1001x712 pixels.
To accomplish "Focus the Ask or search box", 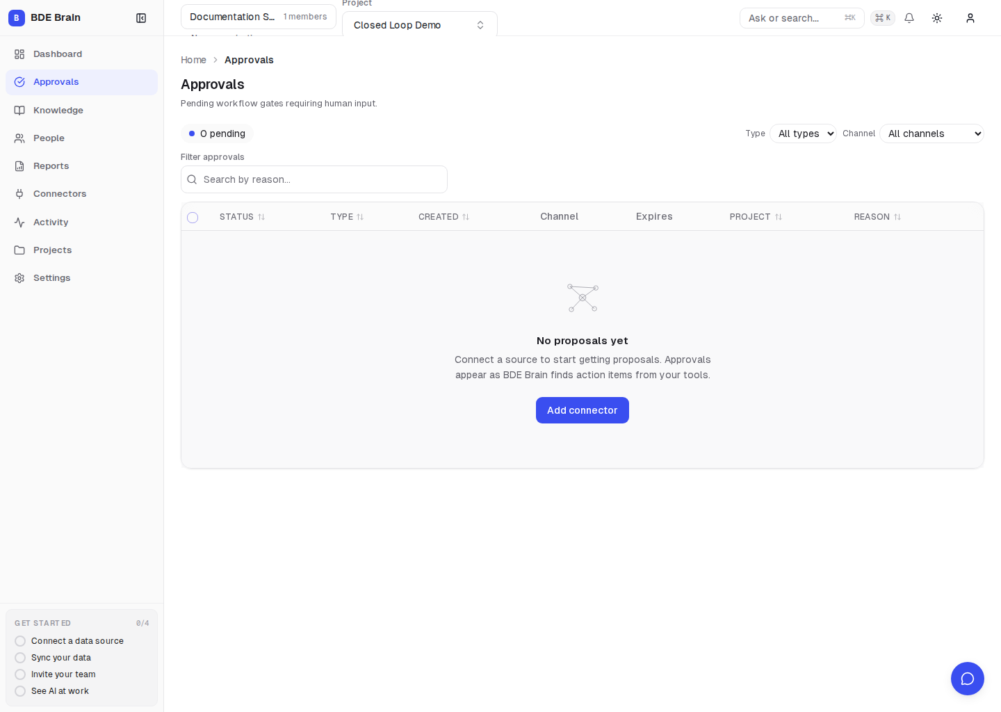I will (x=802, y=18).
